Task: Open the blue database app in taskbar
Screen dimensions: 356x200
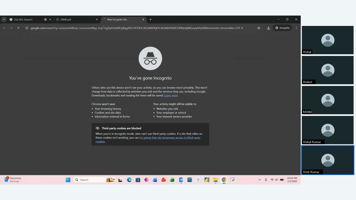Action: [181, 180]
